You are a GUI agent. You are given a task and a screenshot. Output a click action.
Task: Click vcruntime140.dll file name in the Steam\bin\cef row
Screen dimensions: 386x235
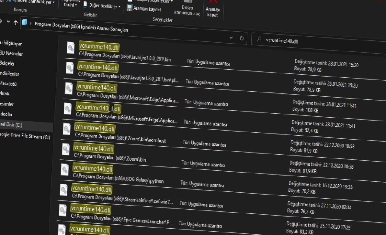pyautogui.click(x=92, y=189)
